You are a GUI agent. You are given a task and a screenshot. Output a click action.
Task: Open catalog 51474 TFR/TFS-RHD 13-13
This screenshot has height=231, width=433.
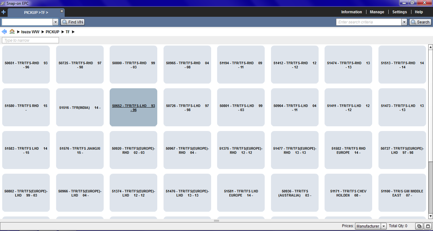(348, 65)
